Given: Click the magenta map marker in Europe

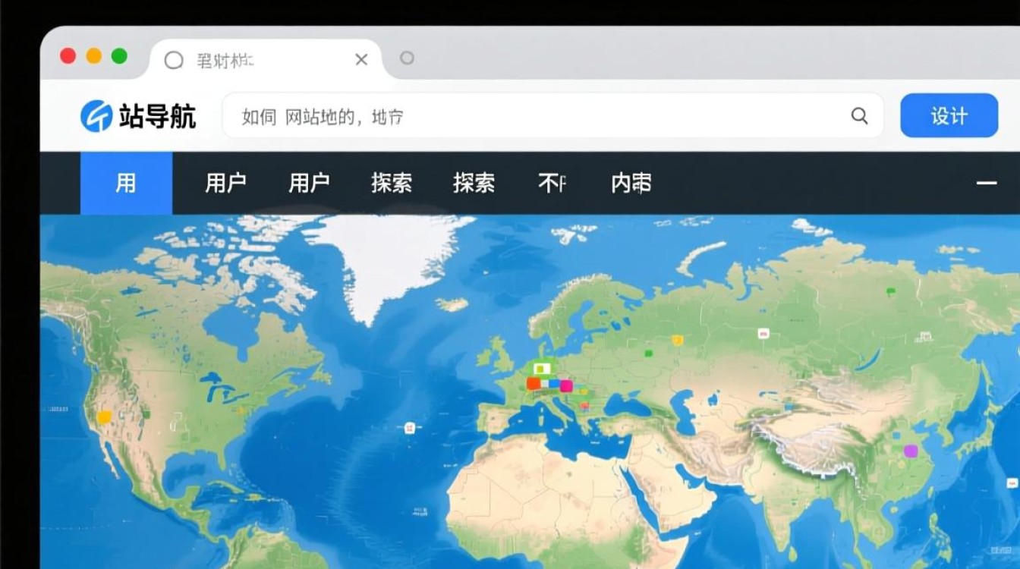Looking at the screenshot, I should 566,385.
